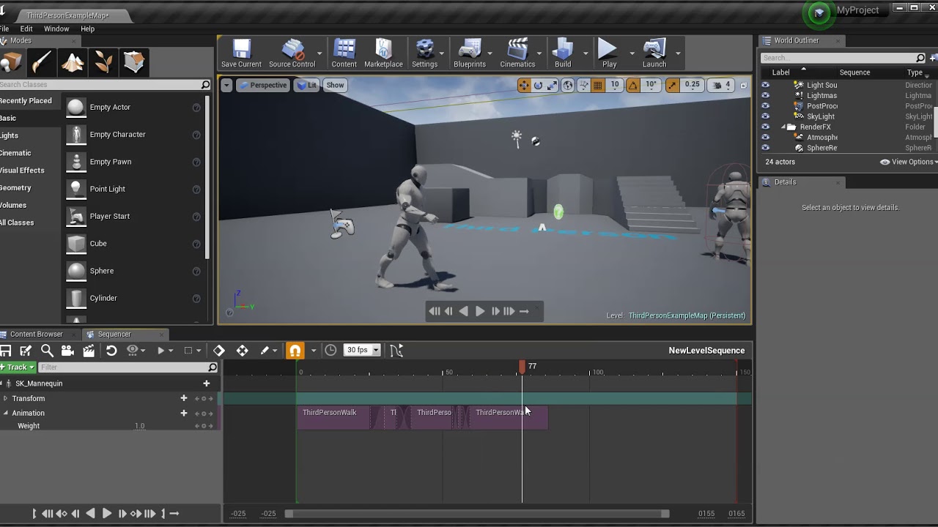
Task: Open the Window menu
Action: pyautogui.click(x=56, y=29)
